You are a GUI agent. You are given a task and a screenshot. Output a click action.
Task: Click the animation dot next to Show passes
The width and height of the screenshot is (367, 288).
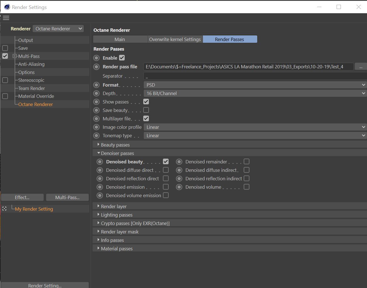[97, 102]
